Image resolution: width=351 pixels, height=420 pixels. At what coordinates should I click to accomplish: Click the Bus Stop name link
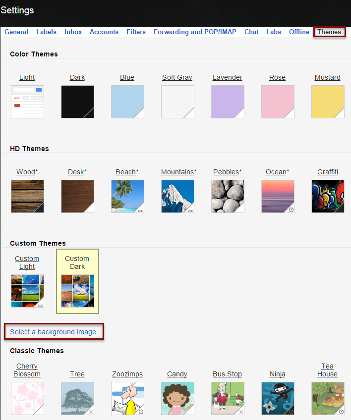click(x=228, y=374)
